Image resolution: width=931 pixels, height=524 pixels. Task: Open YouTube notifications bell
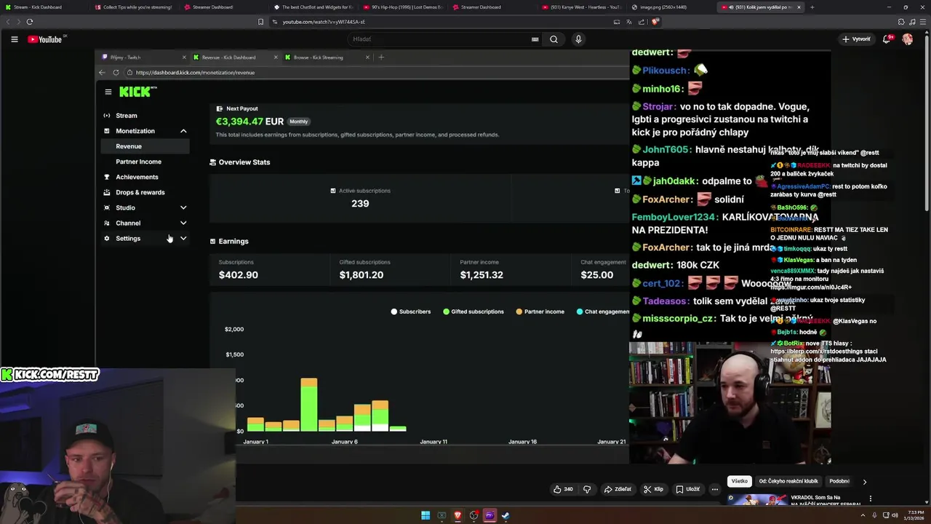[x=887, y=39]
